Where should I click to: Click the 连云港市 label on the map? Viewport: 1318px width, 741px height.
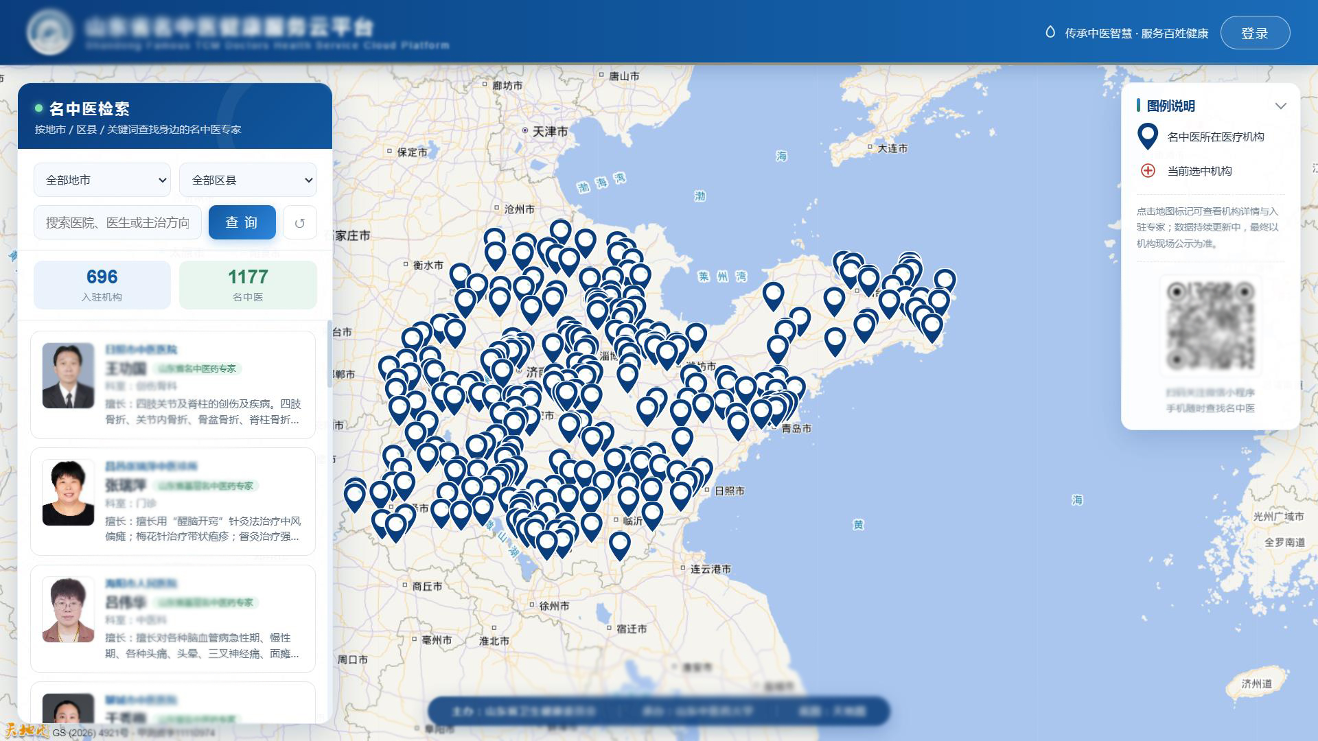710,569
